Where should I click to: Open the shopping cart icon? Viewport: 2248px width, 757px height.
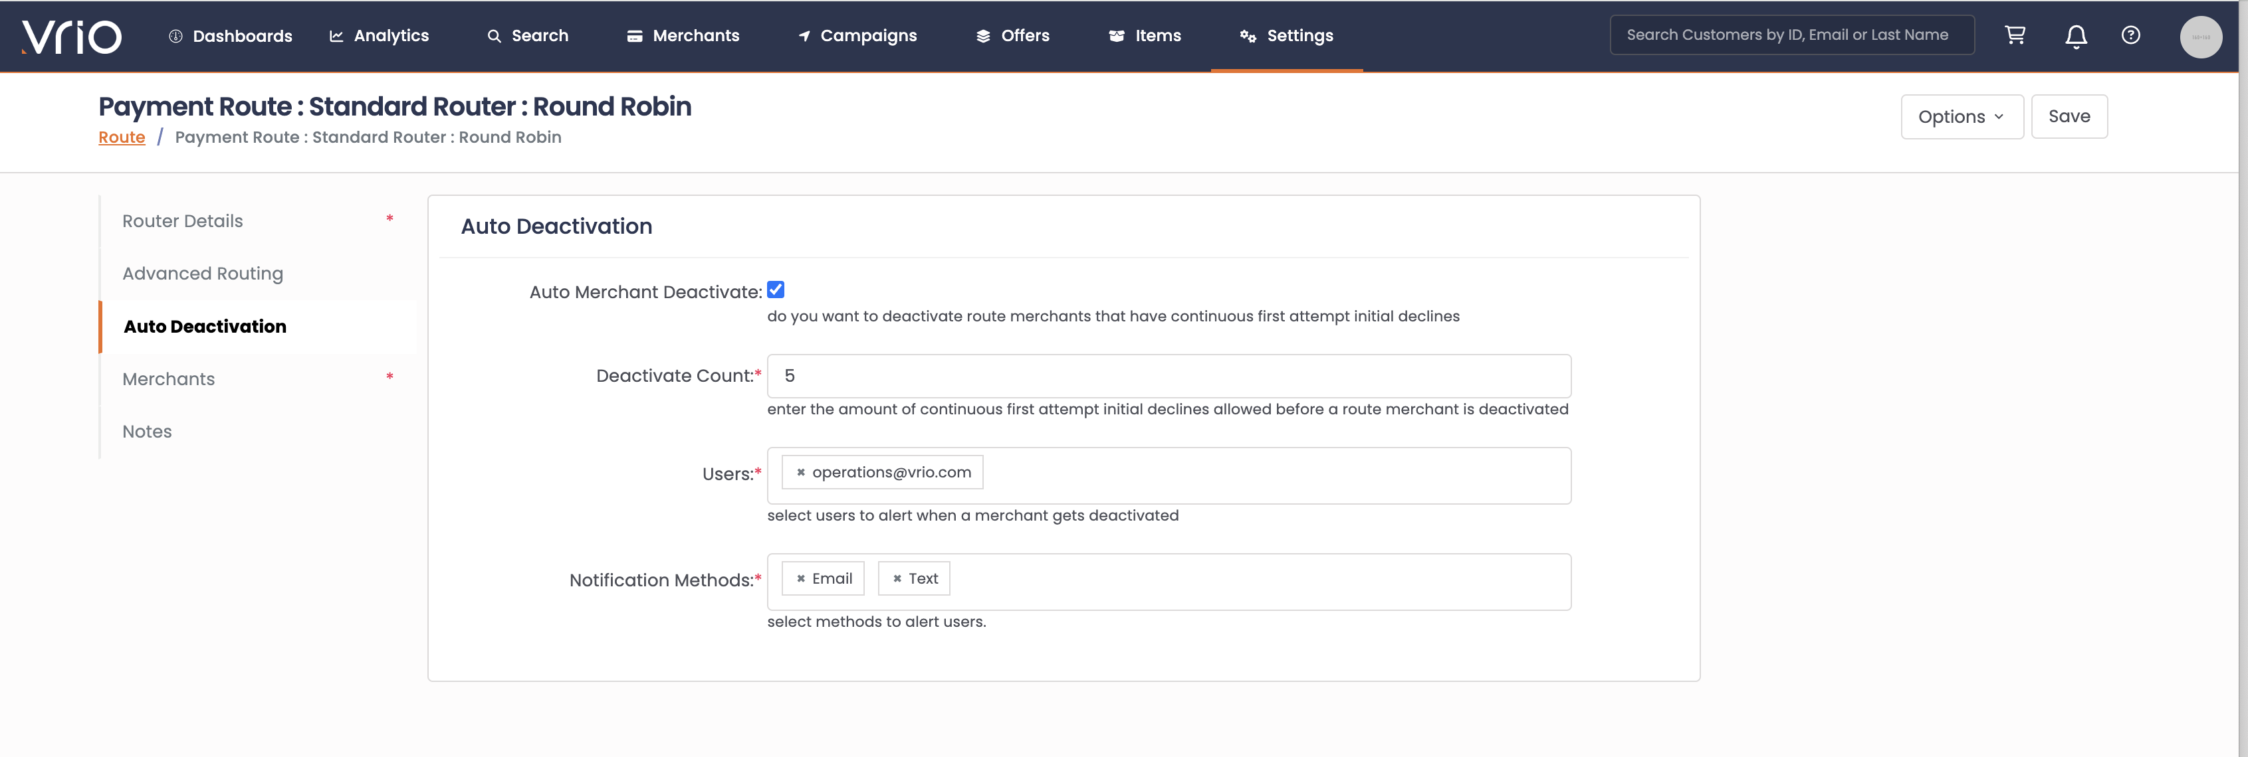[x=2015, y=35]
